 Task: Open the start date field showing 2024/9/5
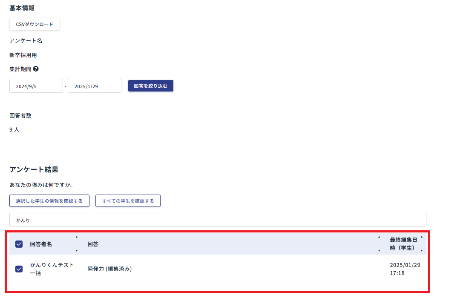click(36, 86)
